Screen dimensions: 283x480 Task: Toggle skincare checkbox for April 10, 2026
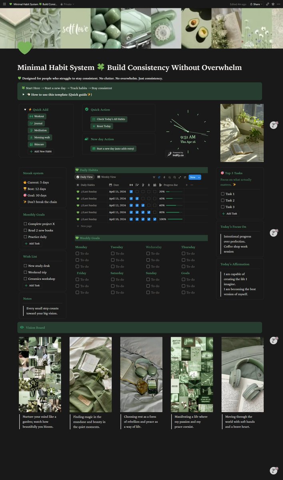[x=155, y=219]
